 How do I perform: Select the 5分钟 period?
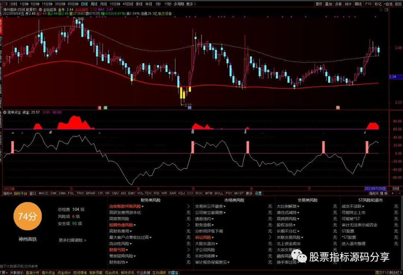tap(35, 4)
